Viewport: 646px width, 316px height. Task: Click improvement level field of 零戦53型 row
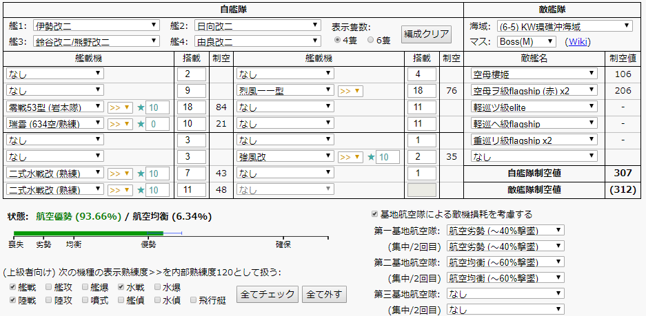(x=157, y=108)
